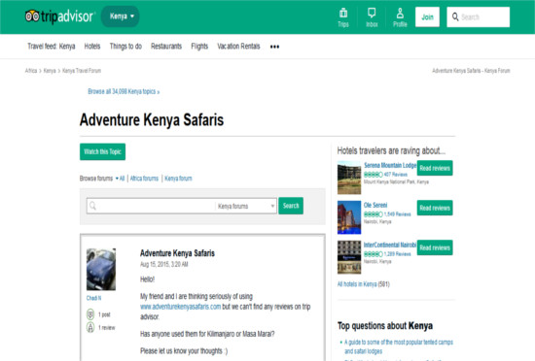Click Kenya Travel Forum breadcrumb
Viewport: 535px width, 361px height.
click(82, 71)
